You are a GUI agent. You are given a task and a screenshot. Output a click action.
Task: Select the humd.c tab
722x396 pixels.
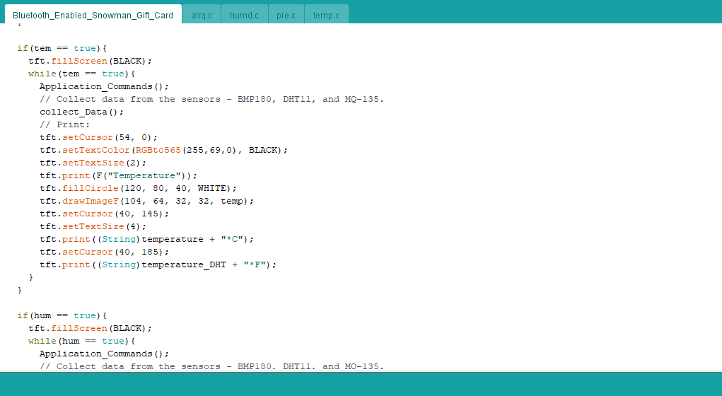244,15
